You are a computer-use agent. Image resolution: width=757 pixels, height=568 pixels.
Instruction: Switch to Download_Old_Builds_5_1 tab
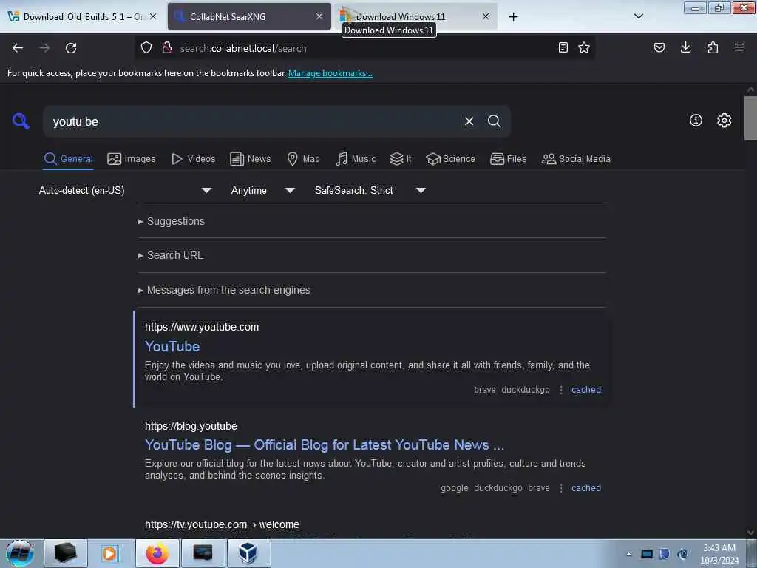(x=83, y=16)
